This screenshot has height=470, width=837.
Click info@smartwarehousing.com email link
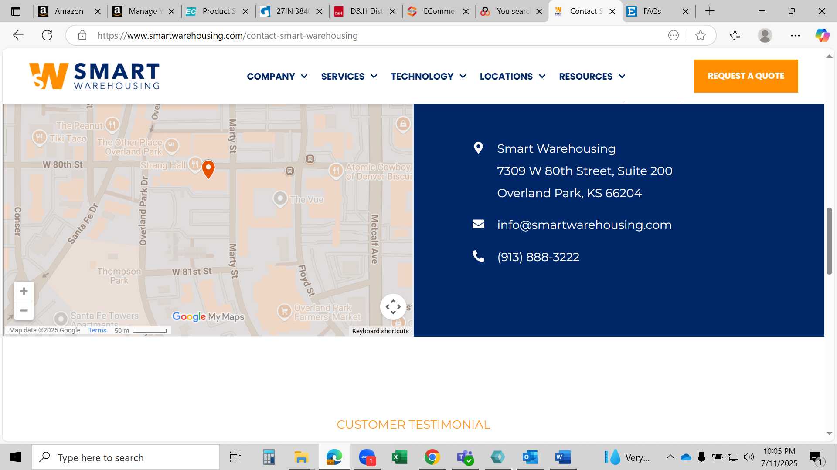pos(584,225)
